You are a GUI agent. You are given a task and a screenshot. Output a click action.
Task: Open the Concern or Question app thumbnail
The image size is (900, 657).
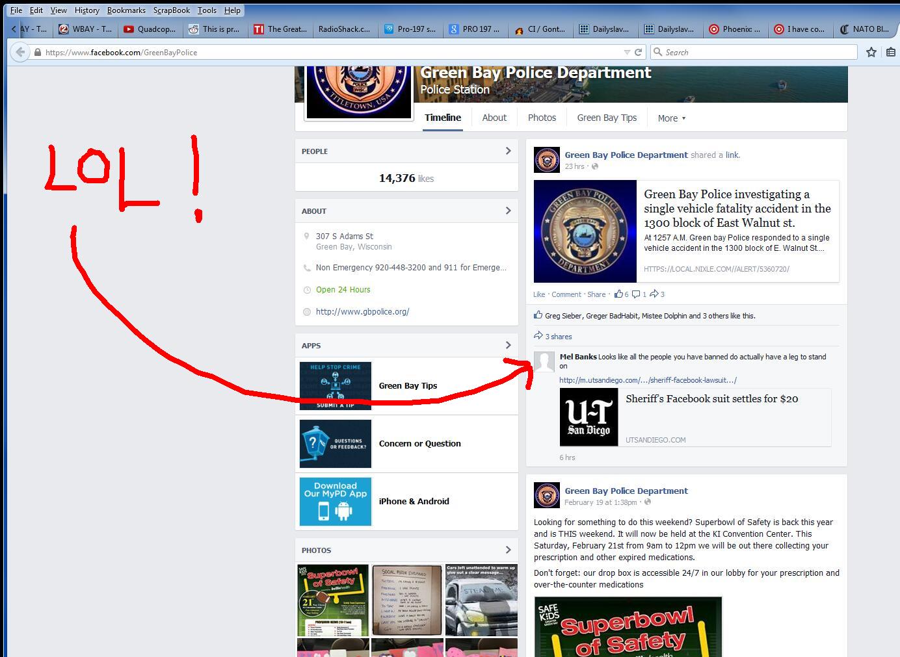(336, 444)
